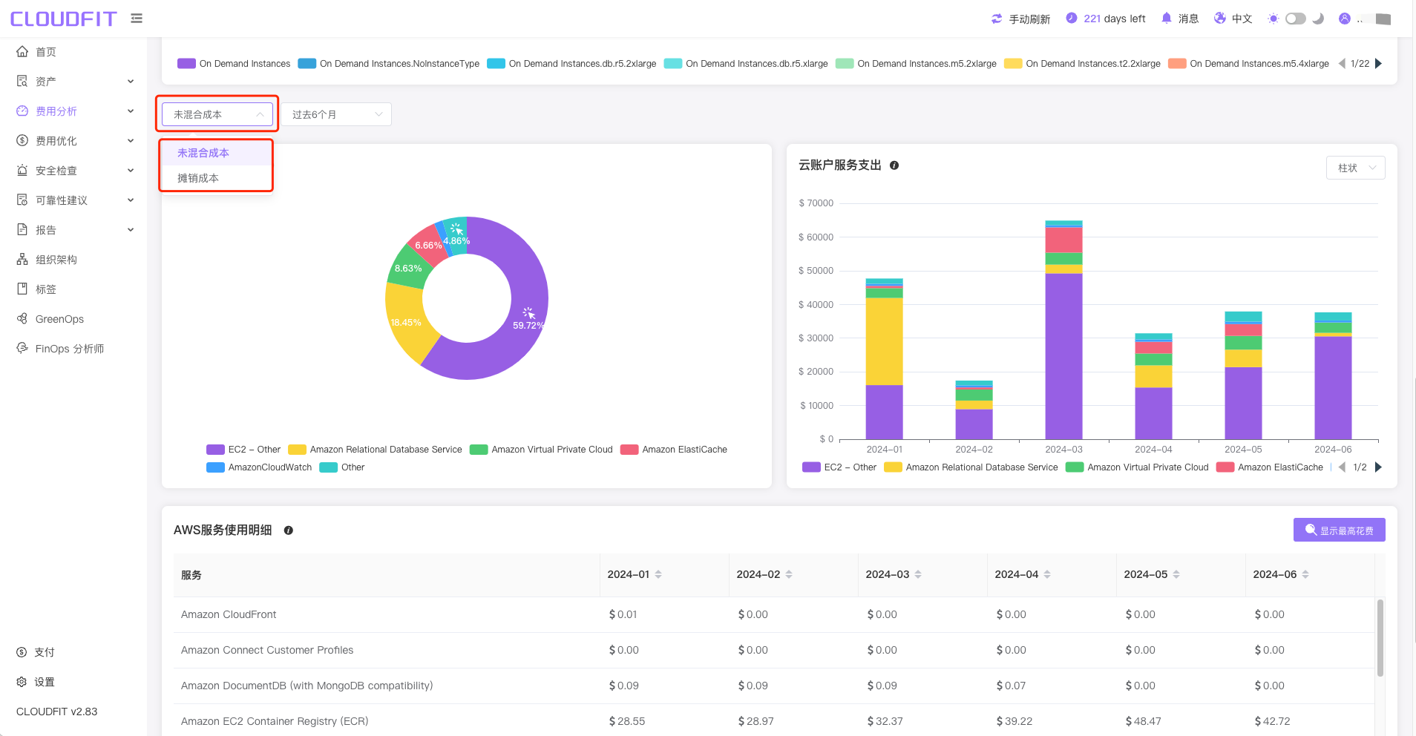Open the 未混合成本 cost type dropdown
Screen dimensions: 1416x736
coord(217,114)
